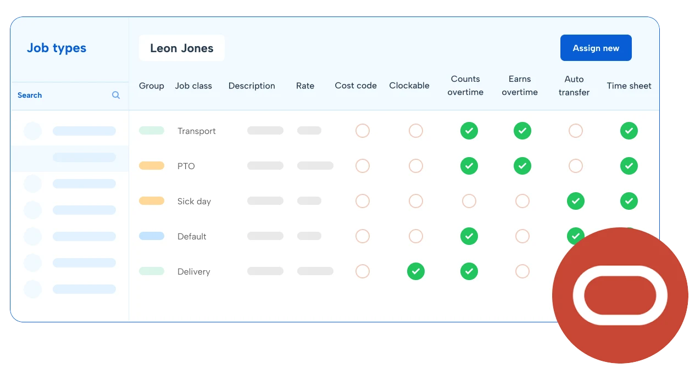The width and height of the screenshot is (695, 374).
Task: Click the Clockable column header
Action: click(409, 86)
